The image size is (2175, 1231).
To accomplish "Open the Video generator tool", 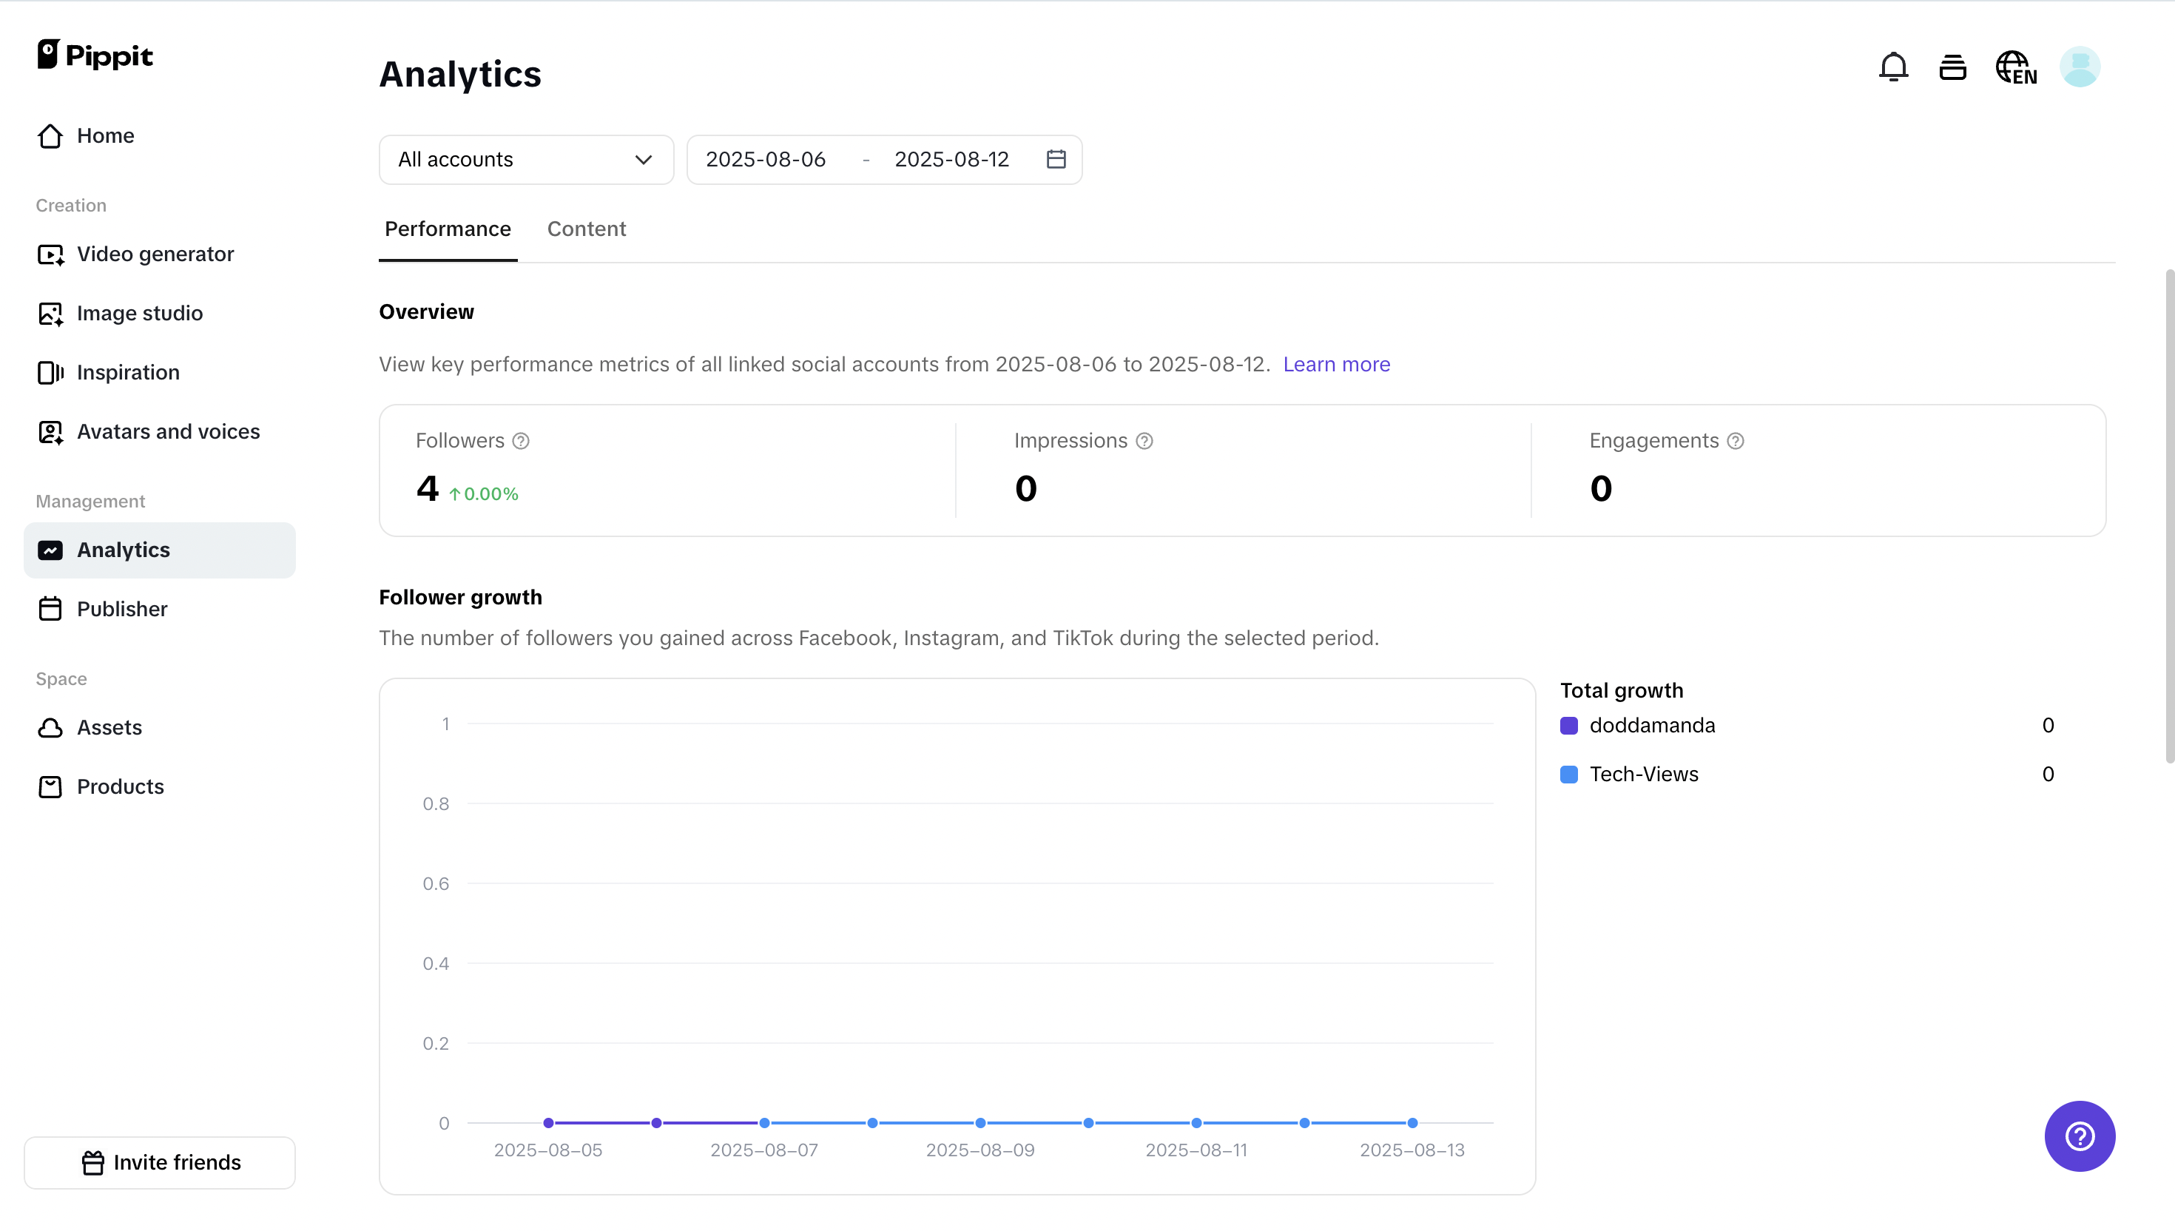I will pos(155,254).
